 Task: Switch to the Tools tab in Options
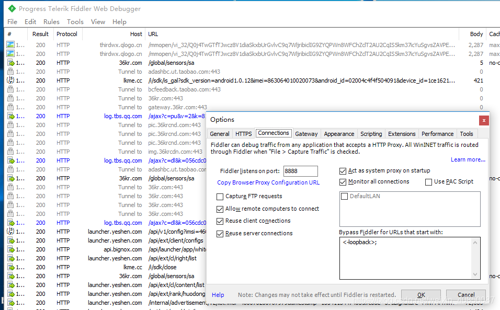(x=466, y=134)
